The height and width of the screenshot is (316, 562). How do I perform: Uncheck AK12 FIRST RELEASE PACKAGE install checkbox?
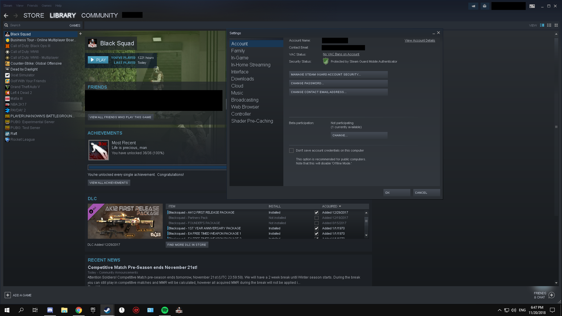[316, 212]
